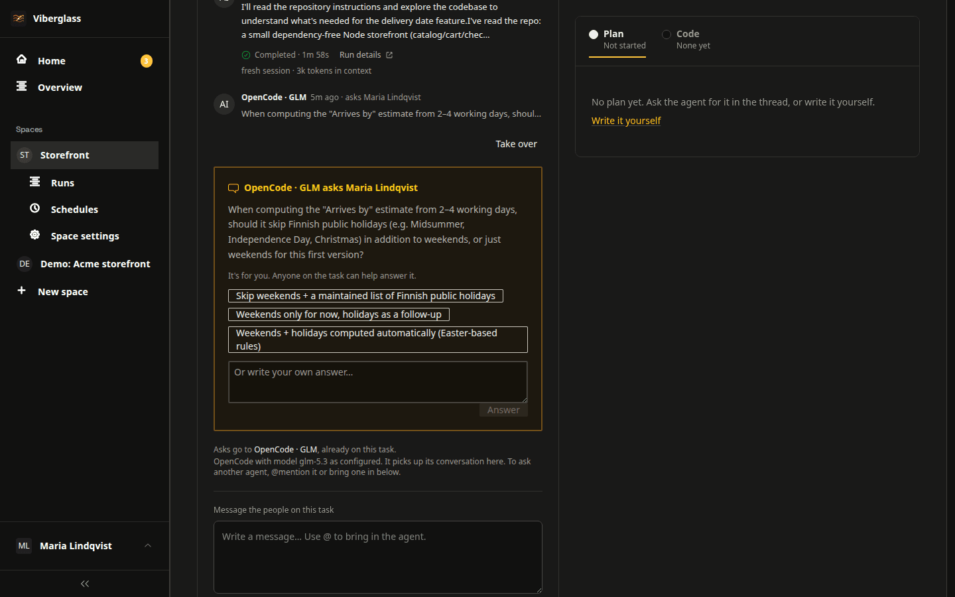Viewport: 955px width, 597px height.
Task: Click the Home house icon
Action: 22,60
